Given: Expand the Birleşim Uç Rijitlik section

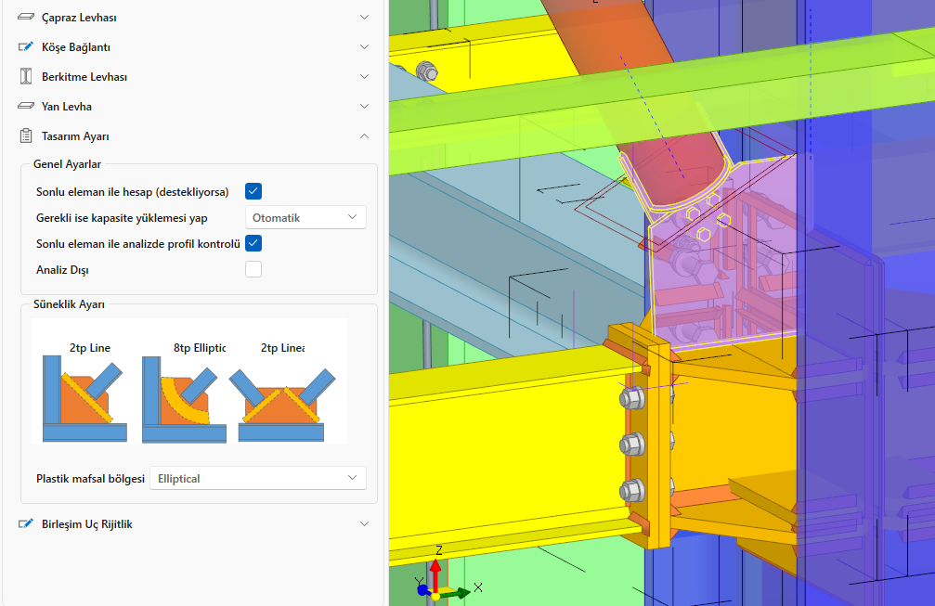Looking at the screenshot, I should [364, 524].
